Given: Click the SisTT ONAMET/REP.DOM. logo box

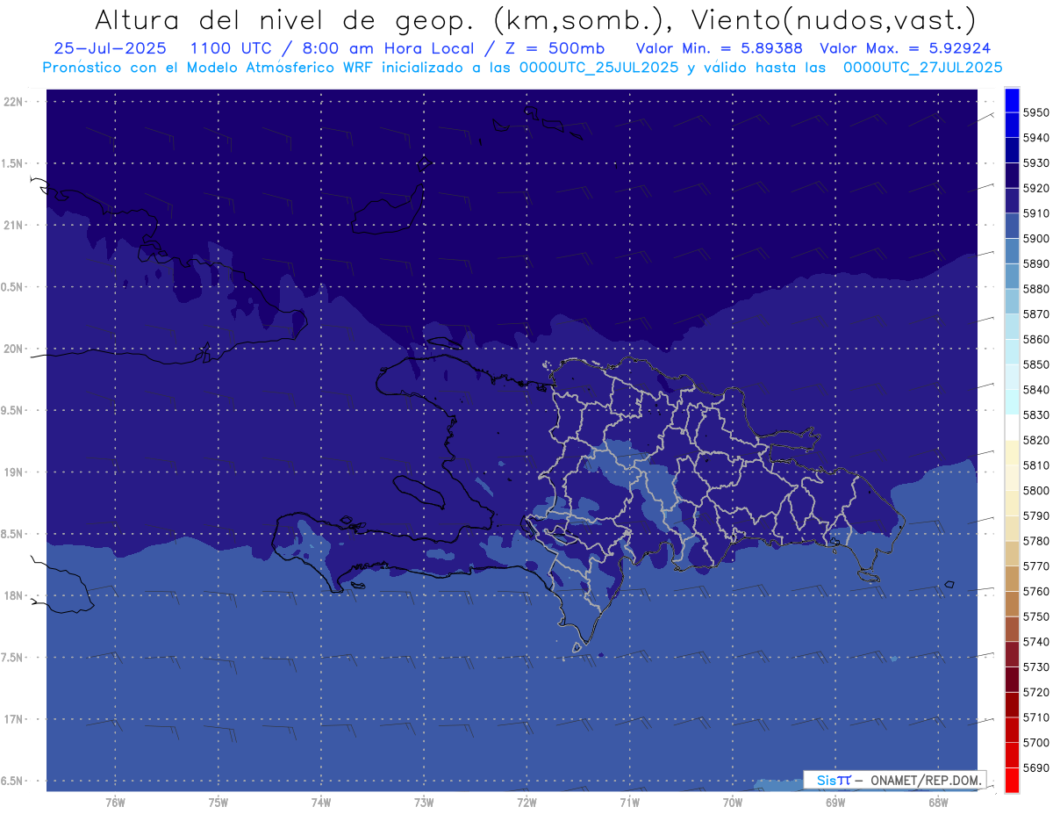Looking at the screenshot, I should tap(894, 780).
